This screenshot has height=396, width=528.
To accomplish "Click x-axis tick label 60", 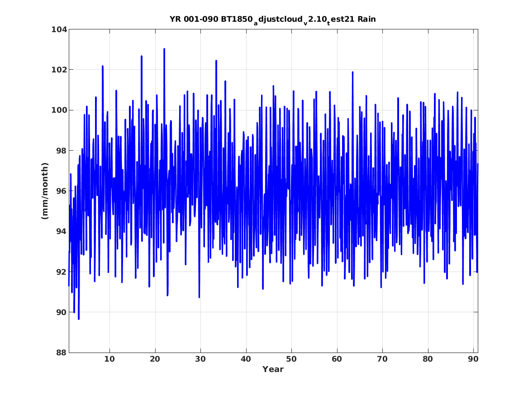I will coord(337,359).
